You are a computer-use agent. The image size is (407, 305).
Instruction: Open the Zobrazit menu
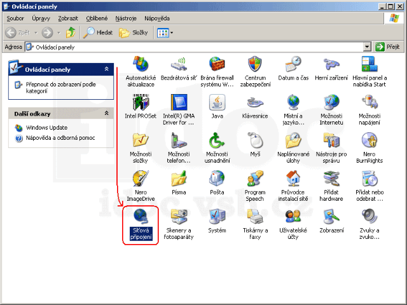68,18
